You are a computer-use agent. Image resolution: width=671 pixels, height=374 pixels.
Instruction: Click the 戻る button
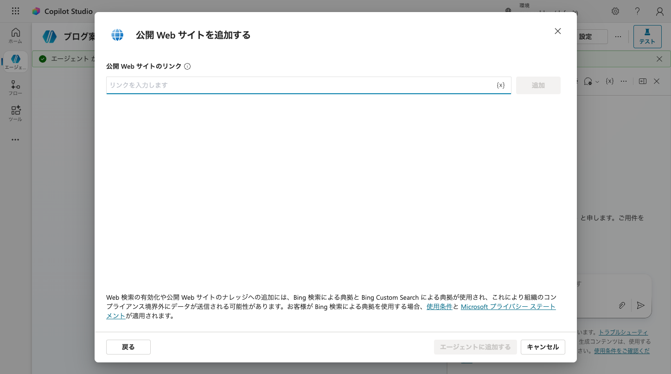(x=128, y=347)
